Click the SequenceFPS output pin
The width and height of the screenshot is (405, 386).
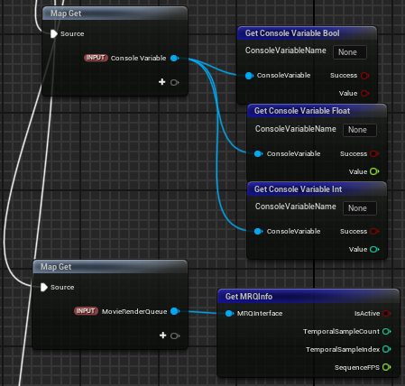tap(387, 367)
